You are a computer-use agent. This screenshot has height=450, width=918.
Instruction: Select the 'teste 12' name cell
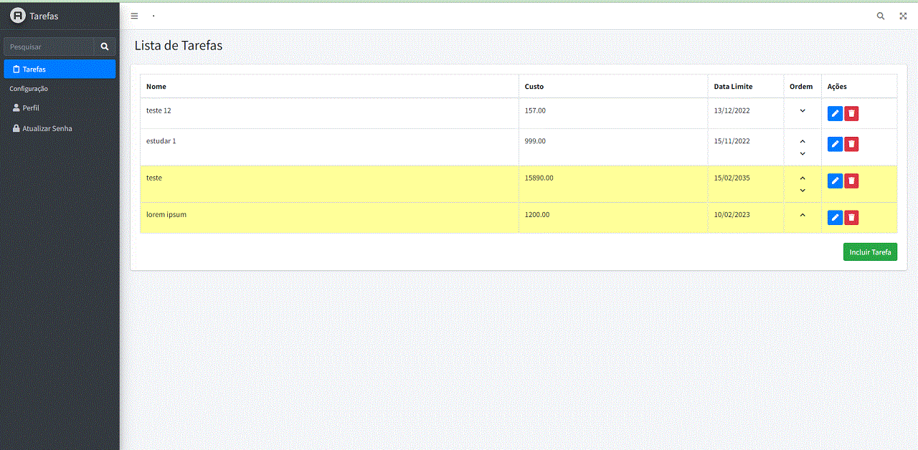coord(329,113)
